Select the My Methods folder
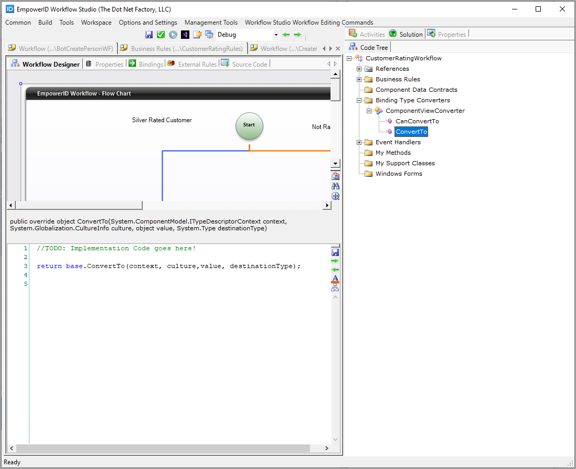Image resolution: width=576 pixels, height=469 pixels. pos(393,153)
